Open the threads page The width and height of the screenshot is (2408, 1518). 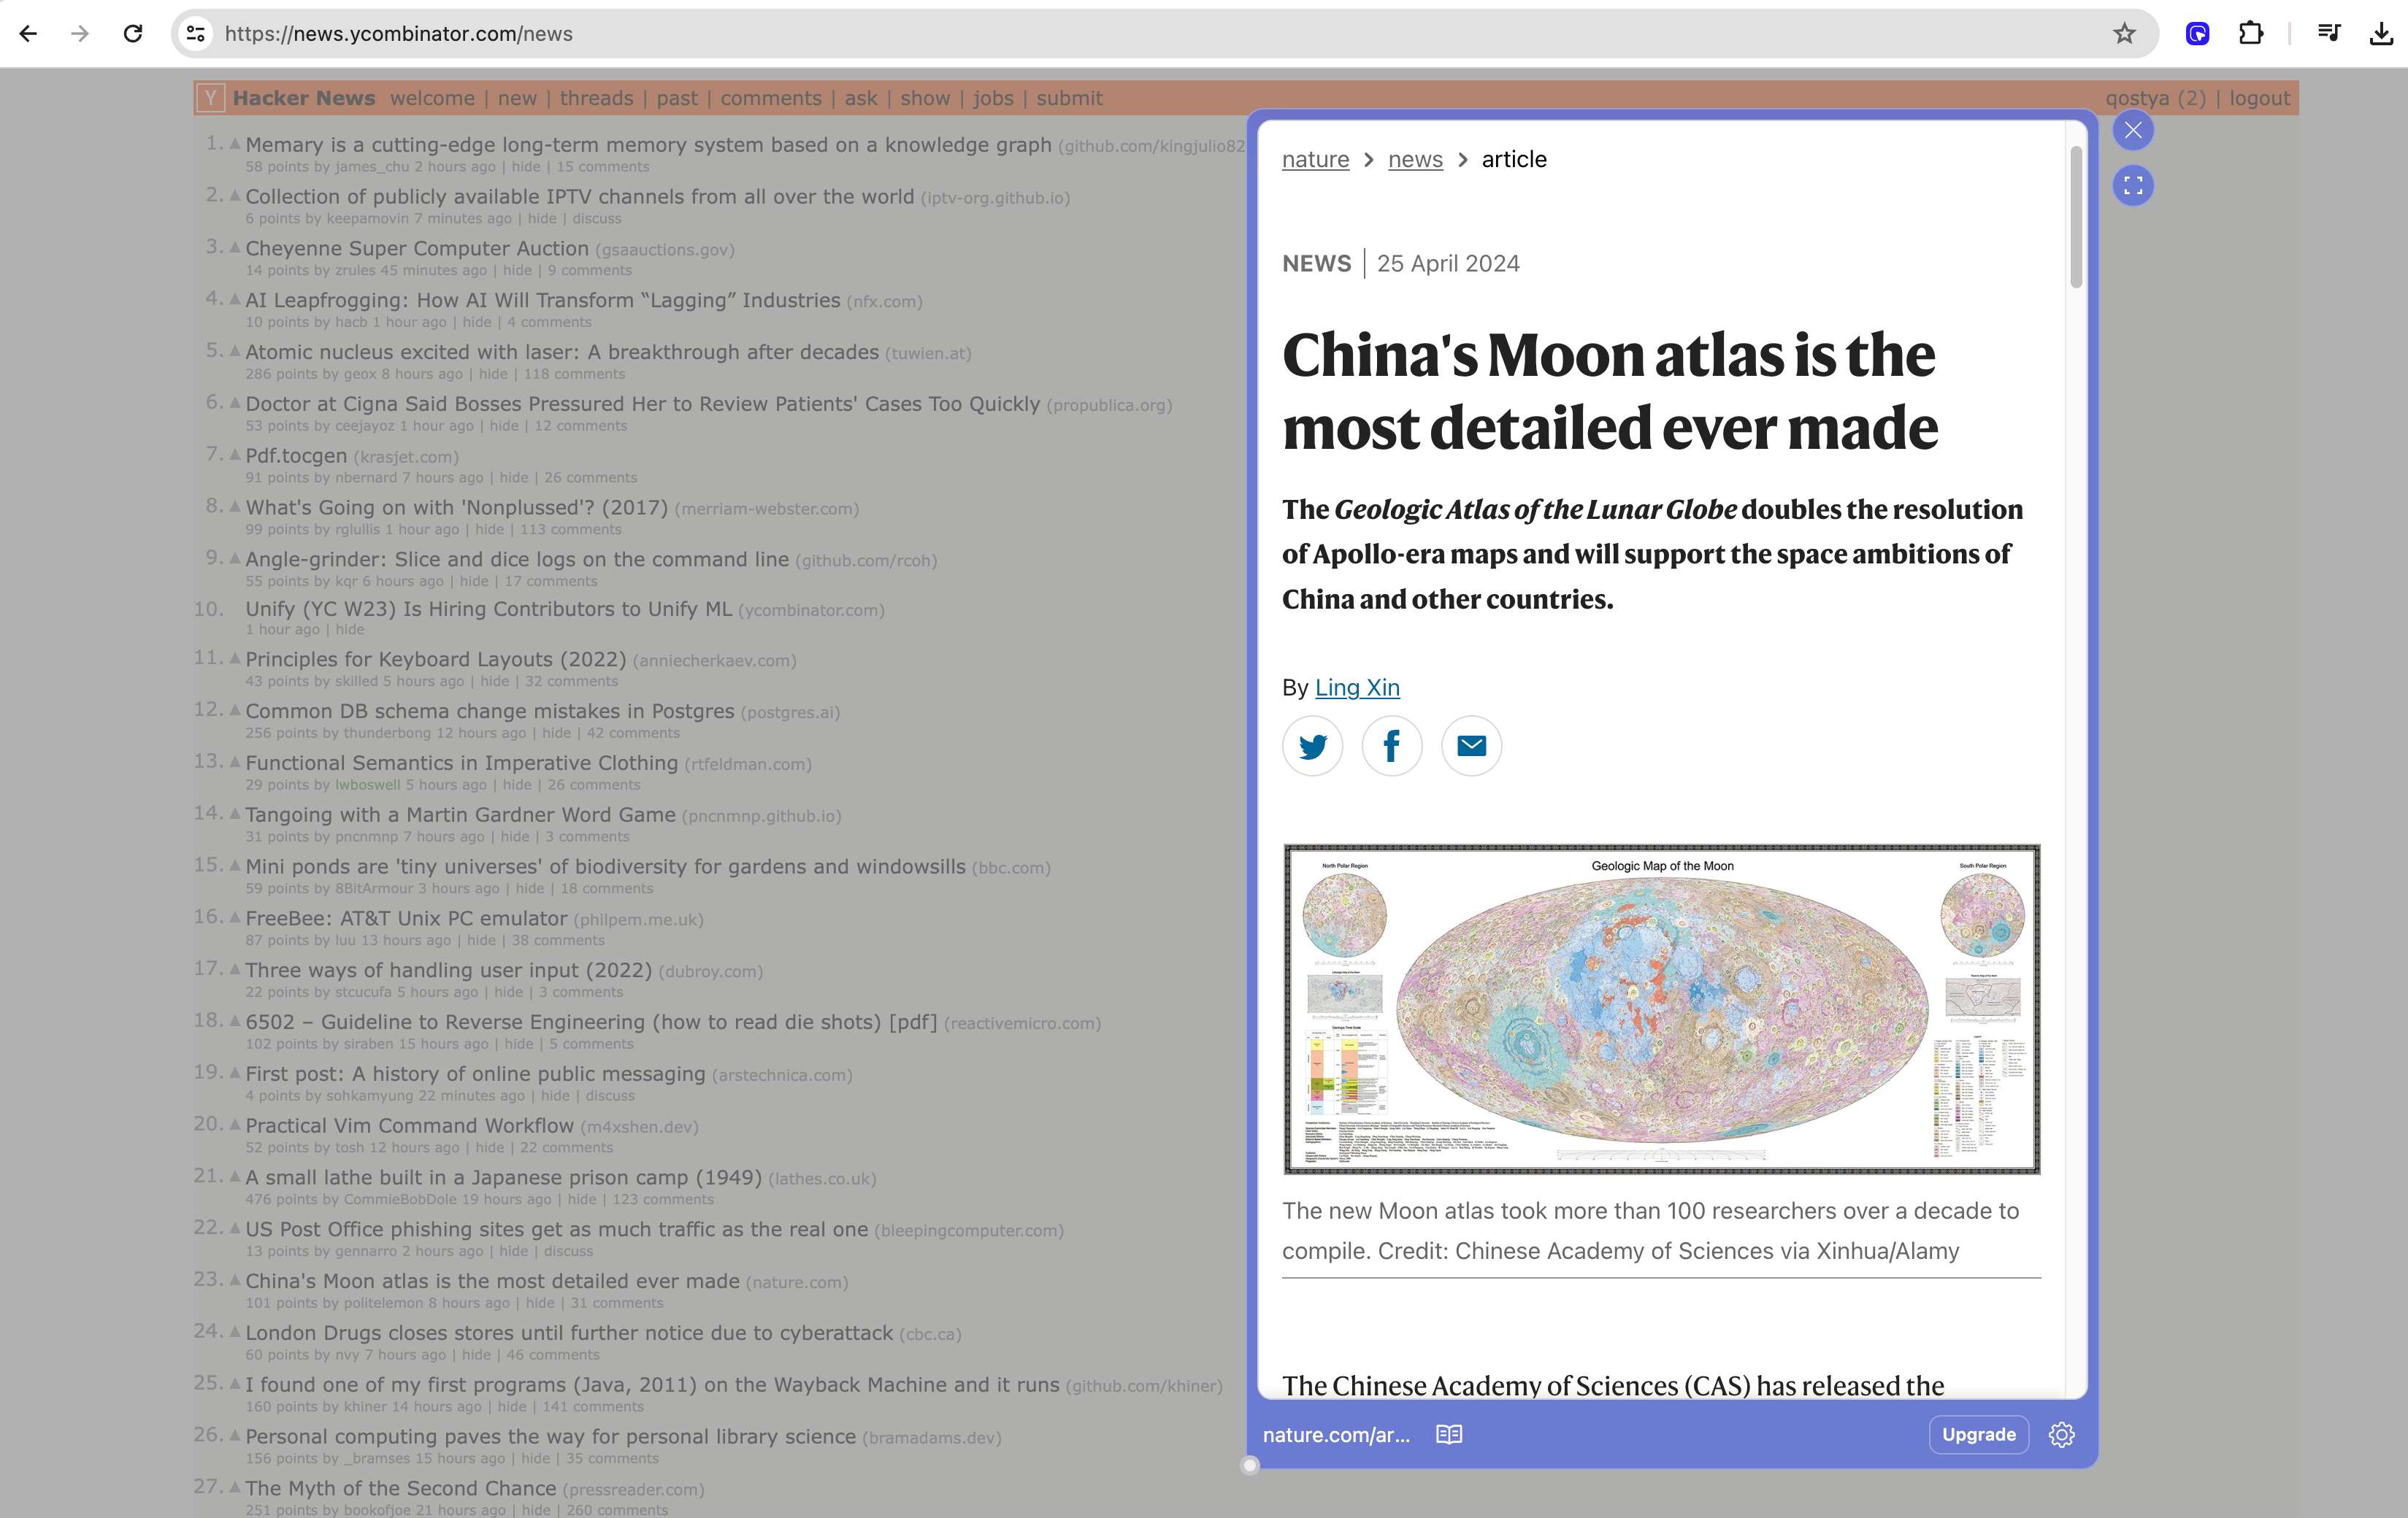point(596,98)
